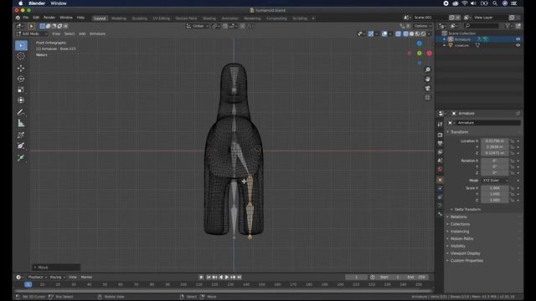Select the Select Box tool
This screenshot has height=301, width=536.
pyautogui.click(x=21, y=45)
